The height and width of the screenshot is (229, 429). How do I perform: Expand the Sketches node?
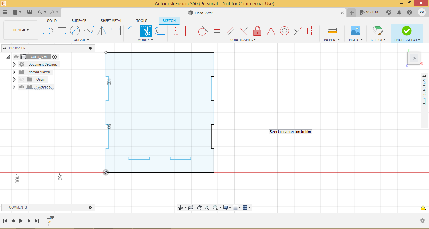pyautogui.click(x=14, y=87)
